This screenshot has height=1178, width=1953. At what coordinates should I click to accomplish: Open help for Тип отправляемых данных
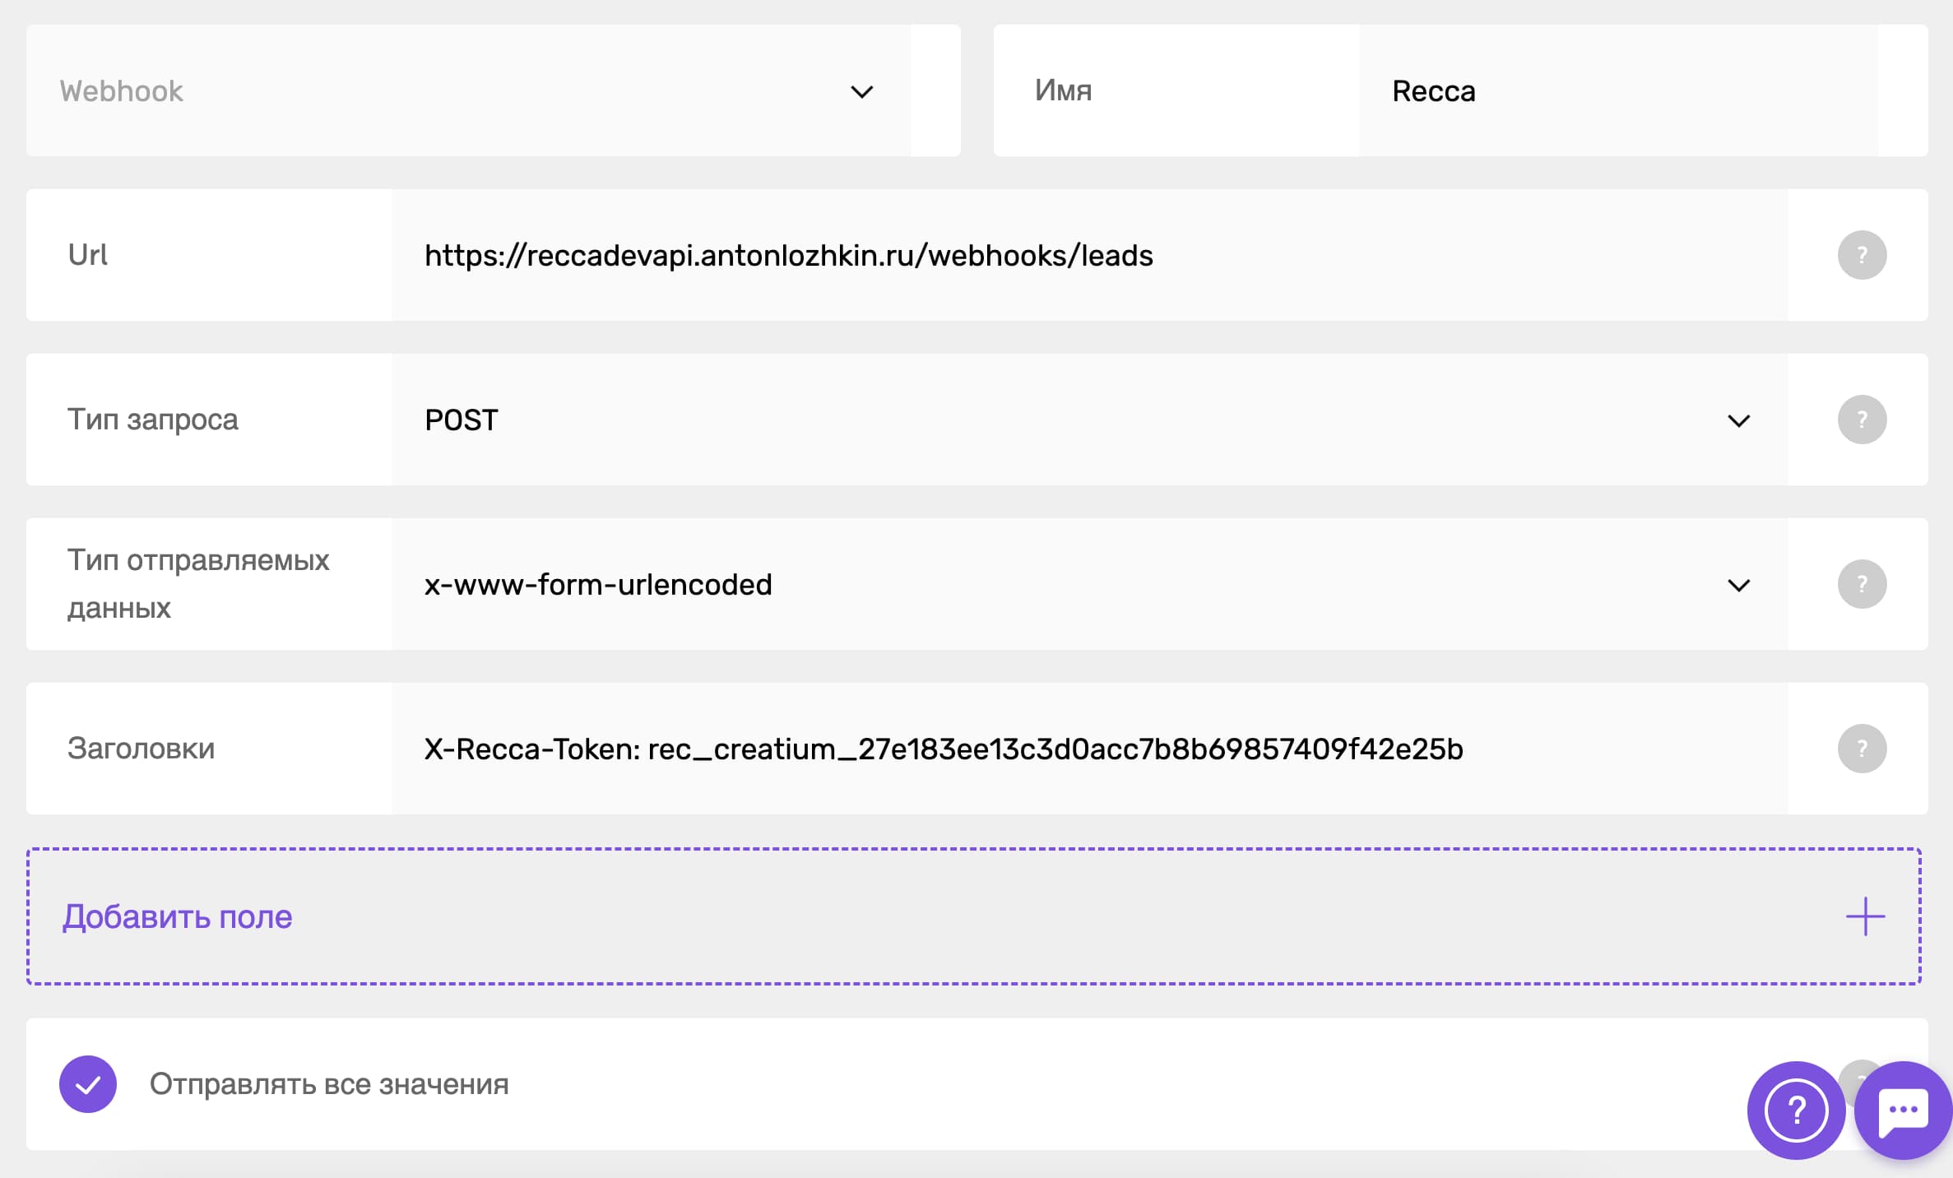point(1863,584)
